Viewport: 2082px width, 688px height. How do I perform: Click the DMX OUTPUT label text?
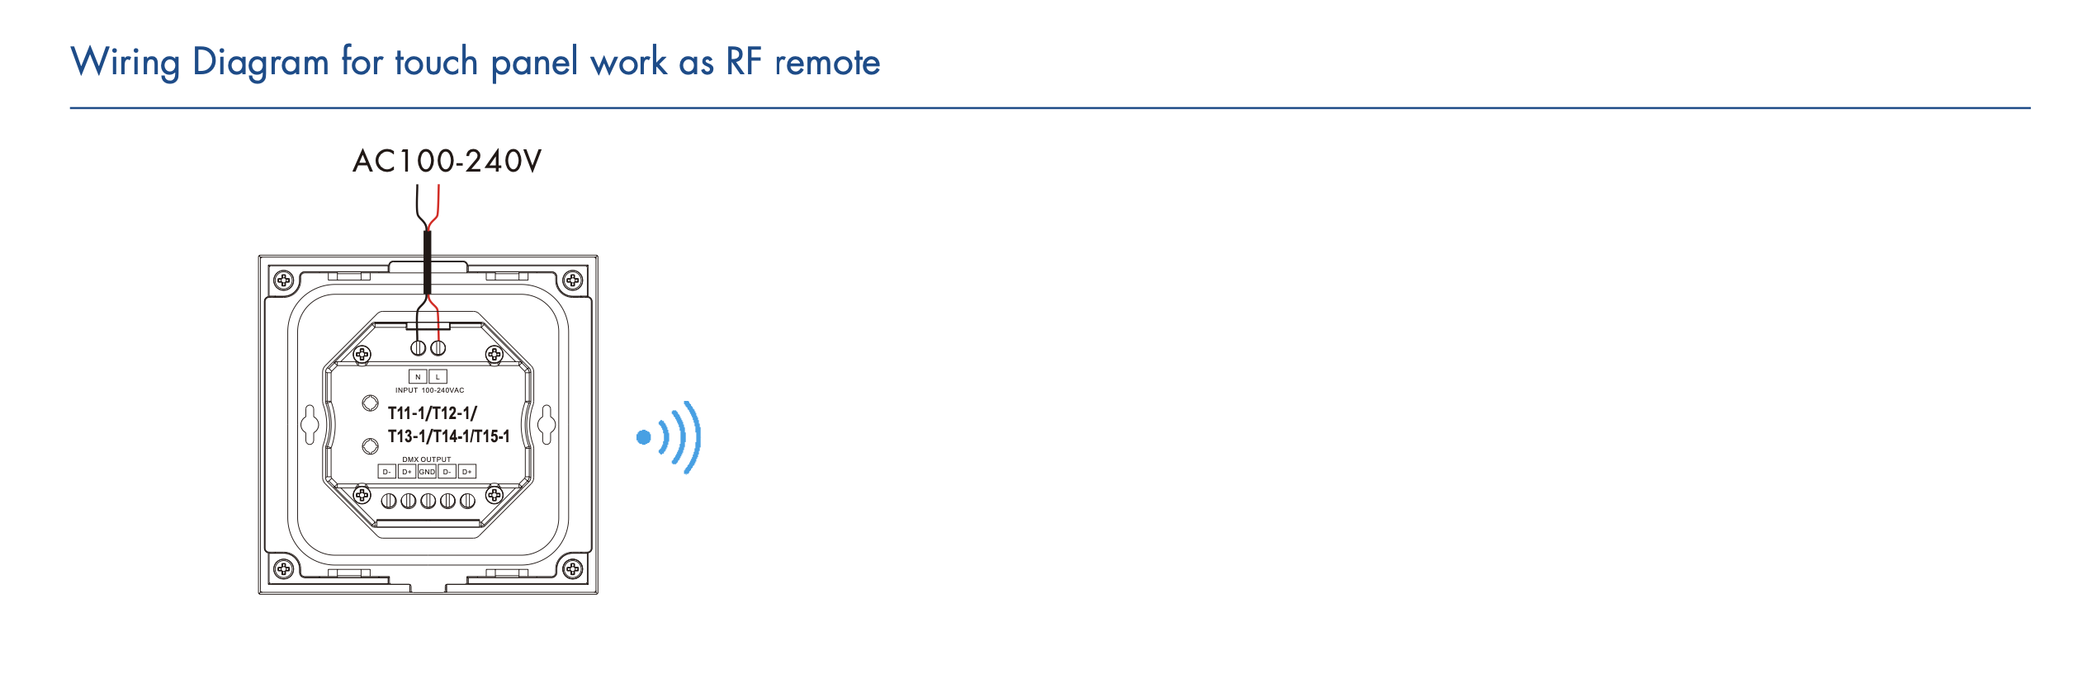click(x=427, y=459)
